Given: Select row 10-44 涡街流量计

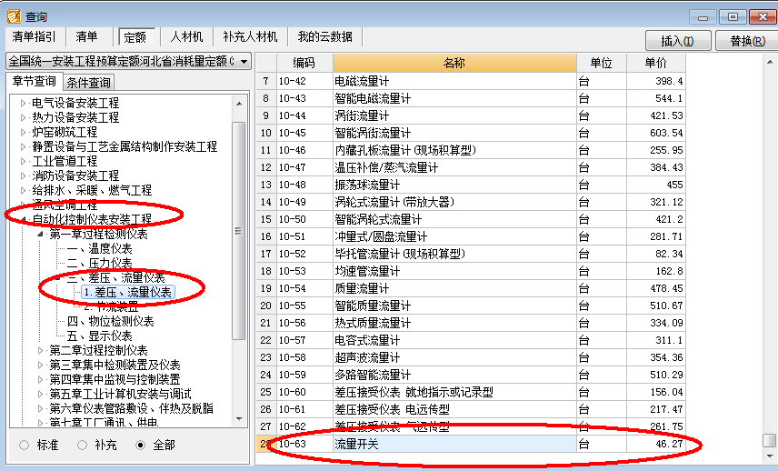Looking at the screenshot, I should (471, 115).
